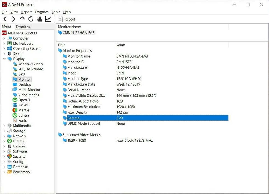The width and height of the screenshot is (269, 194).
Task: Open the Tools menu
Action: tap(56, 12)
